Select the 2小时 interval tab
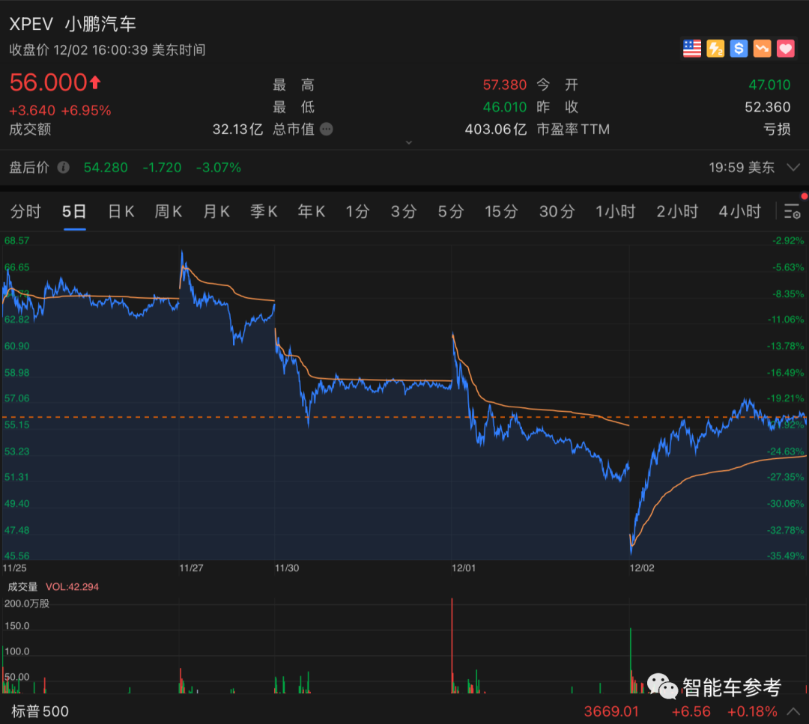The height and width of the screenshot is (724, 809). [x=677, y=211]
